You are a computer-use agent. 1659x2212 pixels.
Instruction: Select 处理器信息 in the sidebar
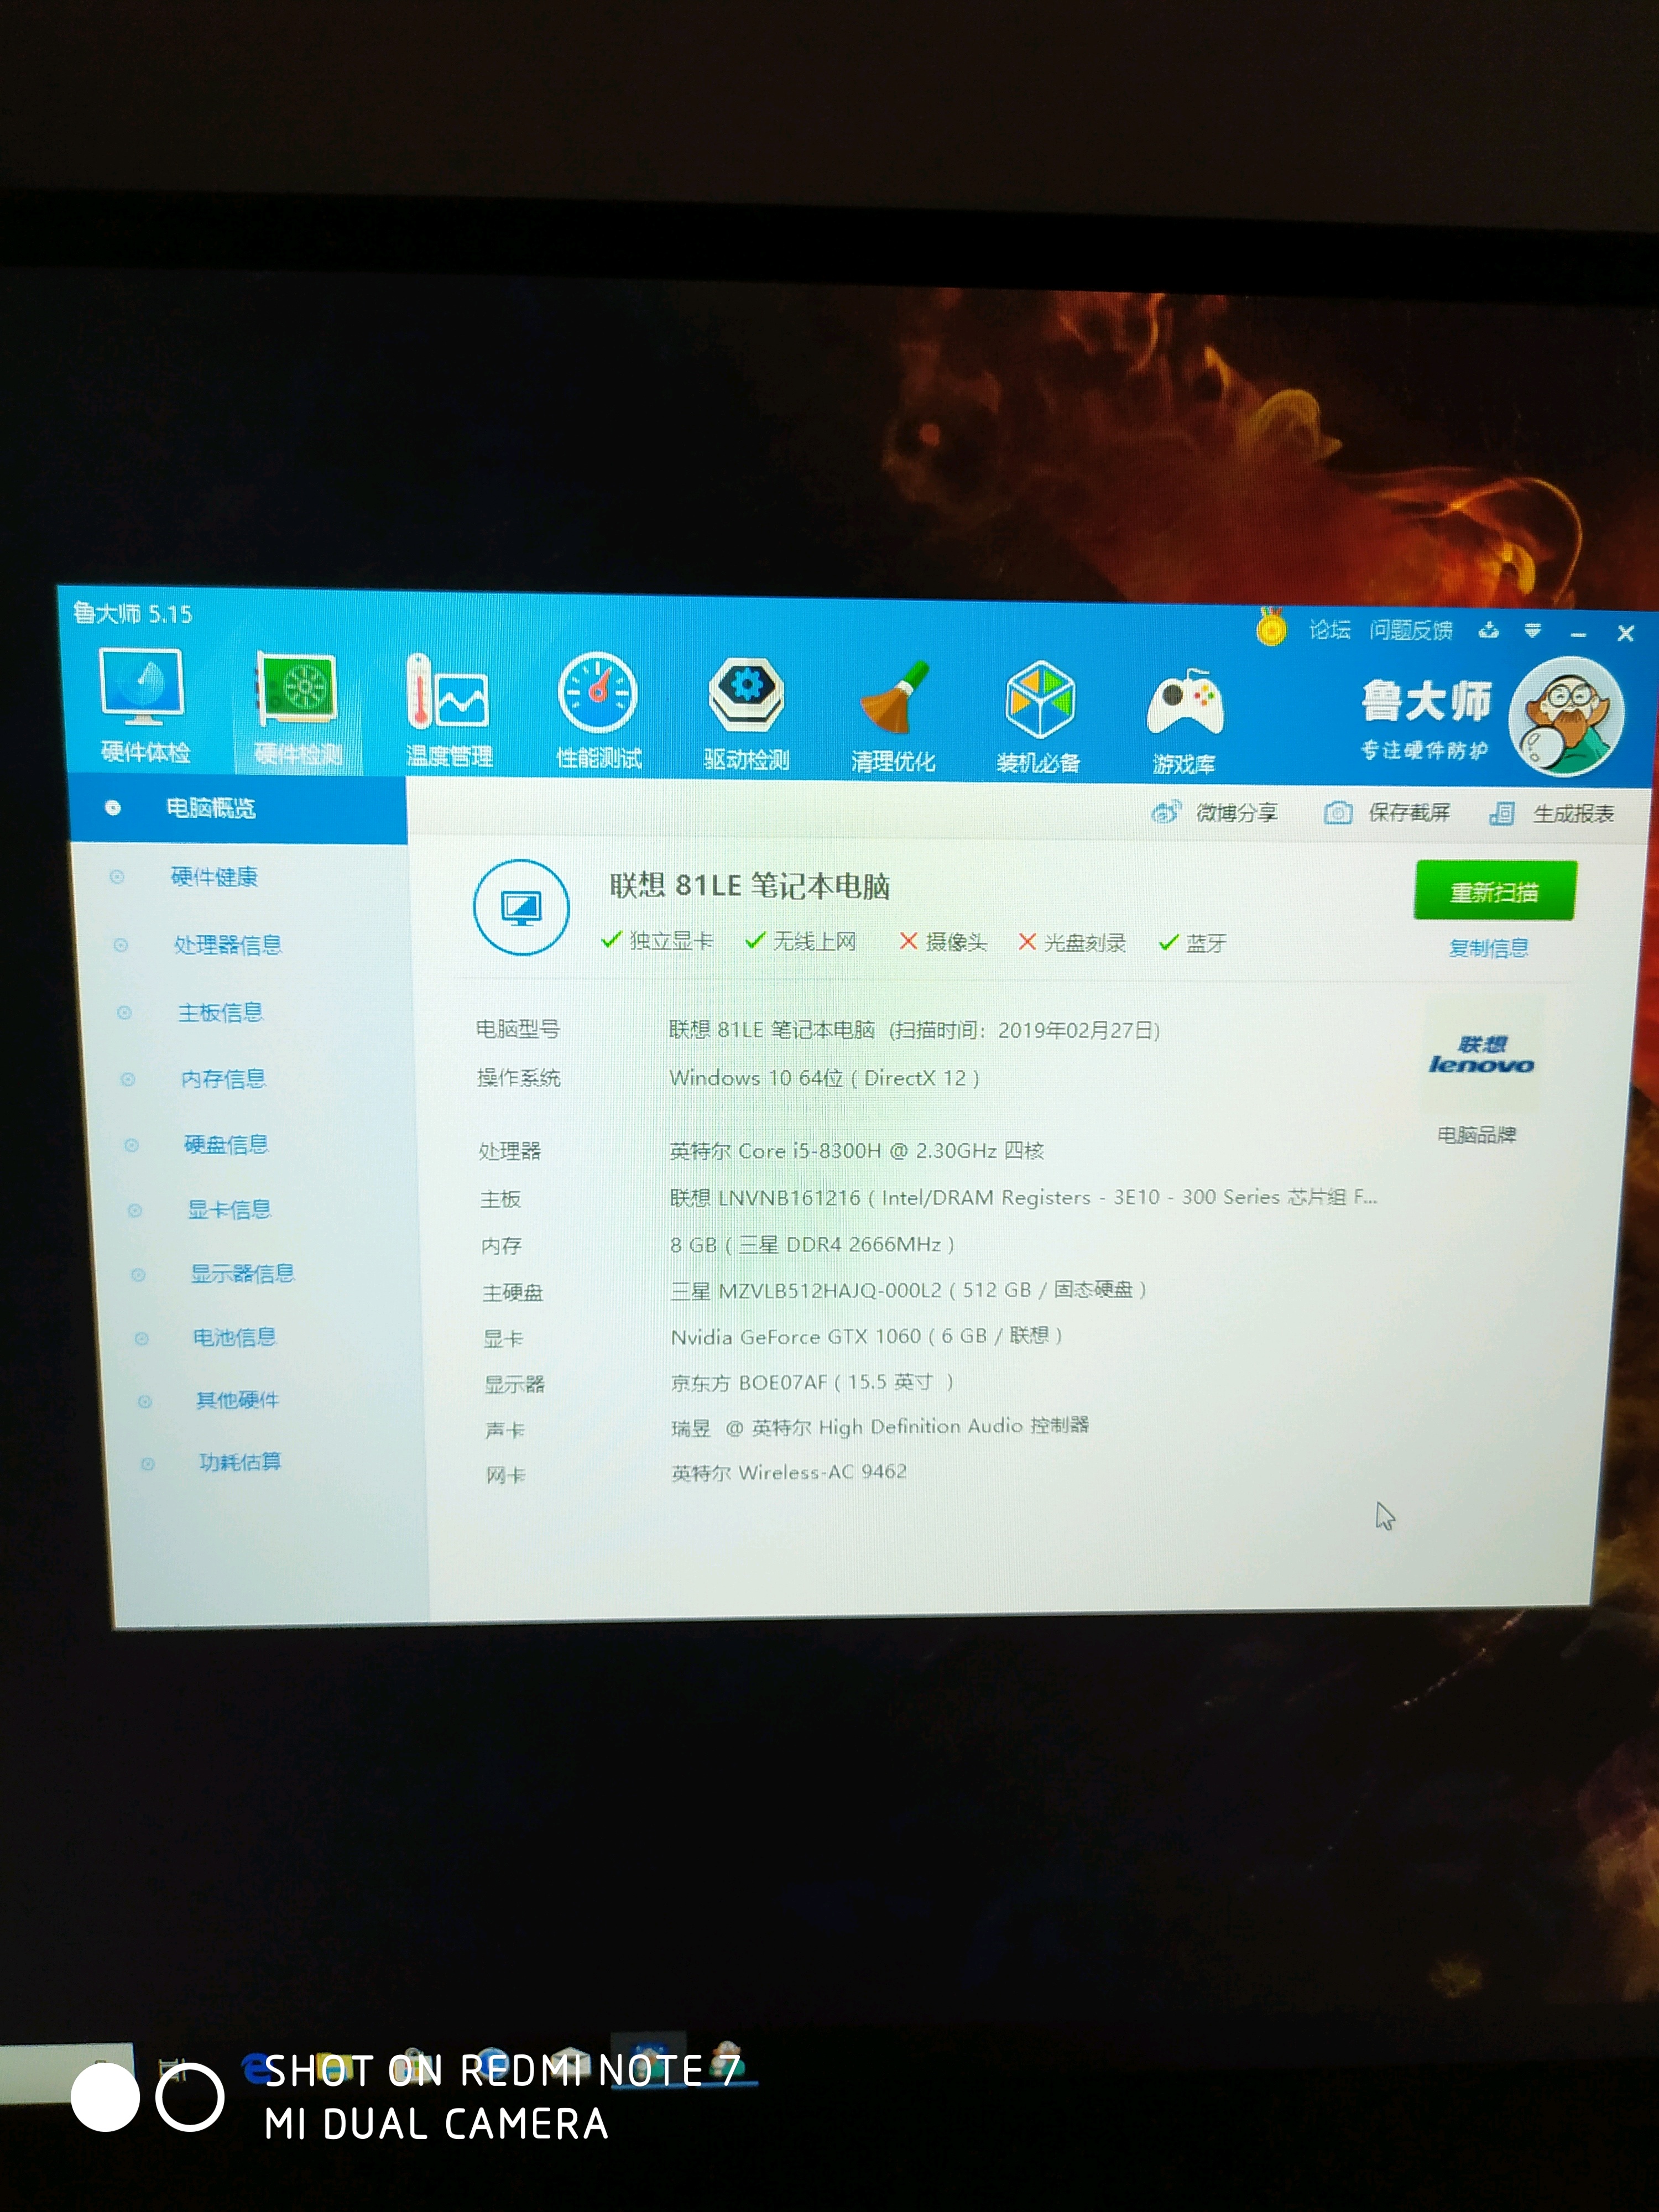click(x=227, y=944)
